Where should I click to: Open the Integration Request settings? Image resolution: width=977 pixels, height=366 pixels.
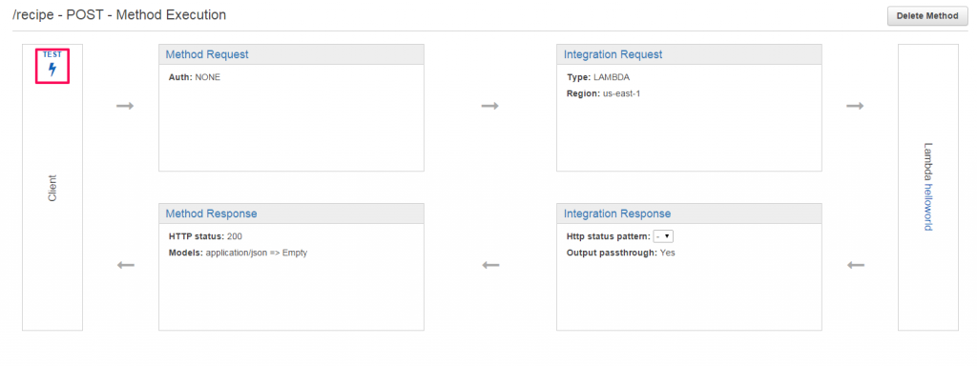613,54
